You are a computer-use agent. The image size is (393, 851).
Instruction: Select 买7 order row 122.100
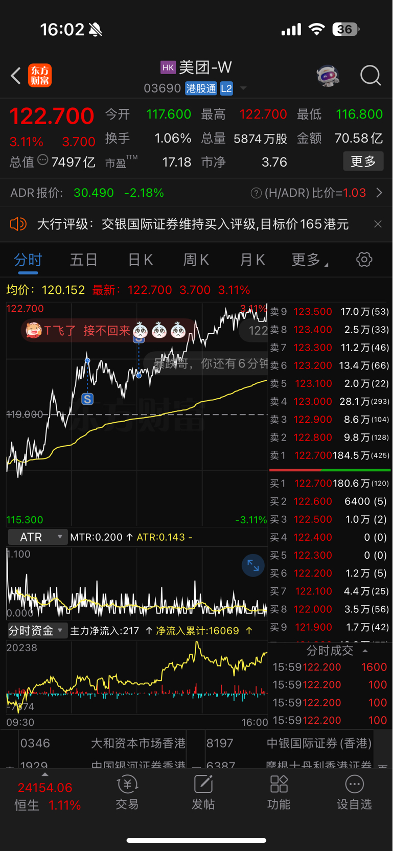point(330,591)
